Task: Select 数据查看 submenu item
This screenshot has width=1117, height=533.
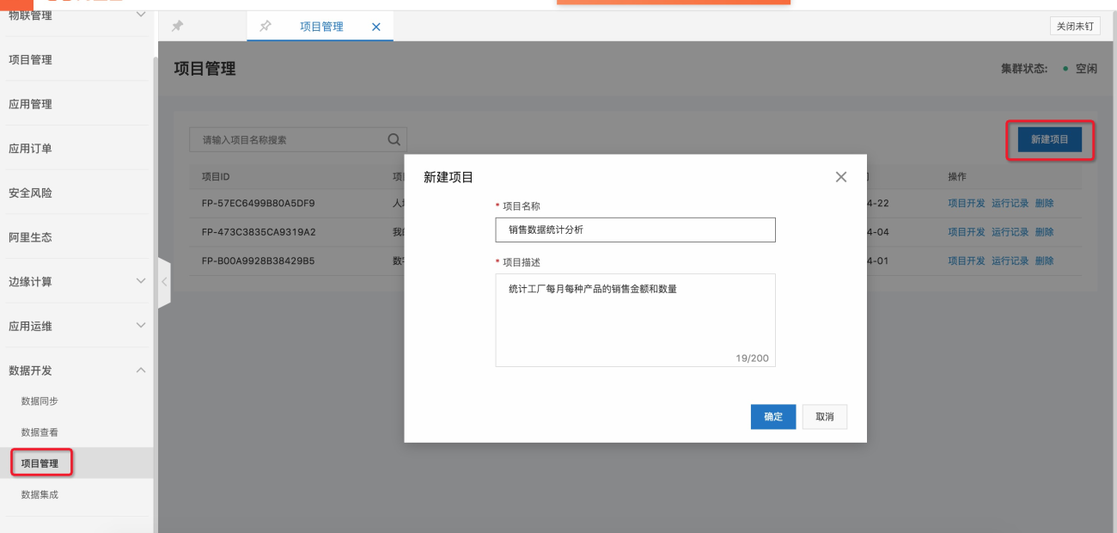Action: point(40,432)
